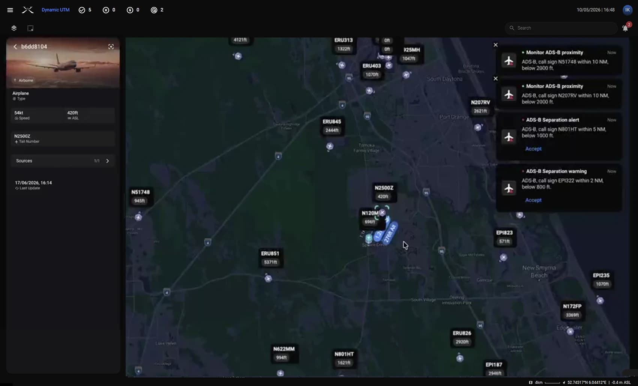Dismiss the N207RV proximity notification

tap(495, 79)
